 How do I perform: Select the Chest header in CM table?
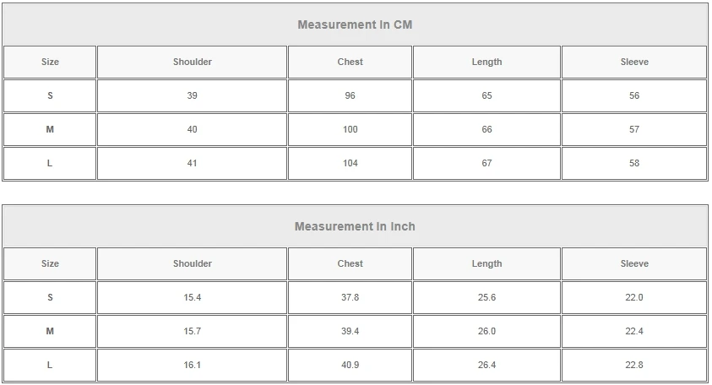tap(351, 62)
